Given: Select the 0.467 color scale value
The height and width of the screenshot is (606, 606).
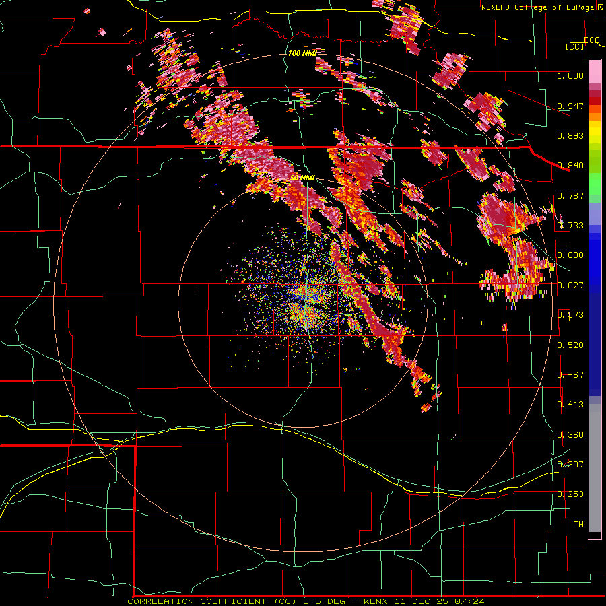Looking at the screenshot, I should 570,374.
